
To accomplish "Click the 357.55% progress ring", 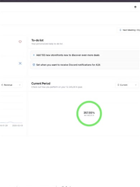I will click(89, 114).
